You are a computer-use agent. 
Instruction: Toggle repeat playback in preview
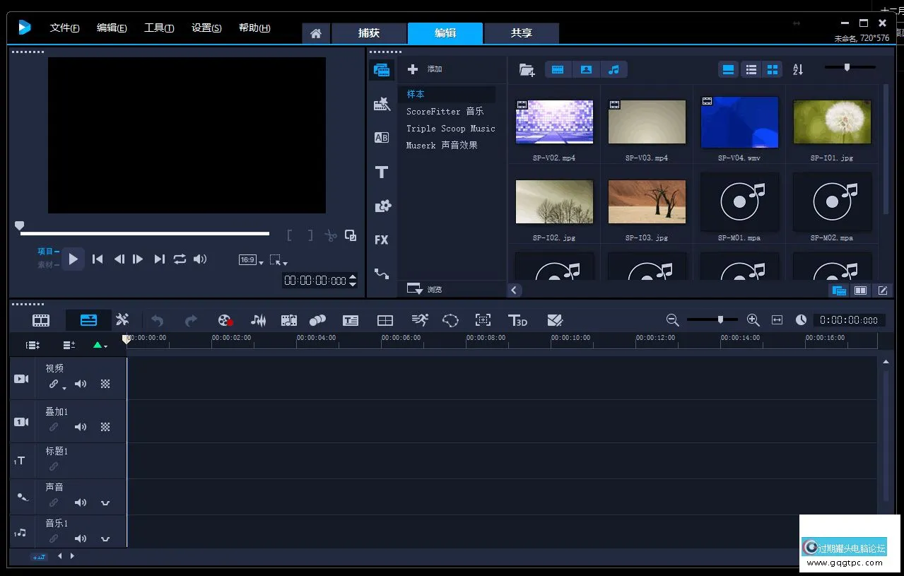(x=180, y=259)
